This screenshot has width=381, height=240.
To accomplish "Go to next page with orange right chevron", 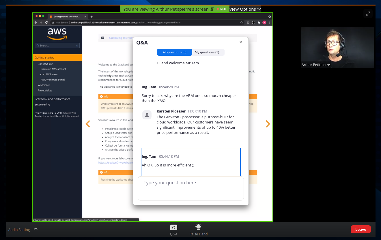I will [268, 124].
